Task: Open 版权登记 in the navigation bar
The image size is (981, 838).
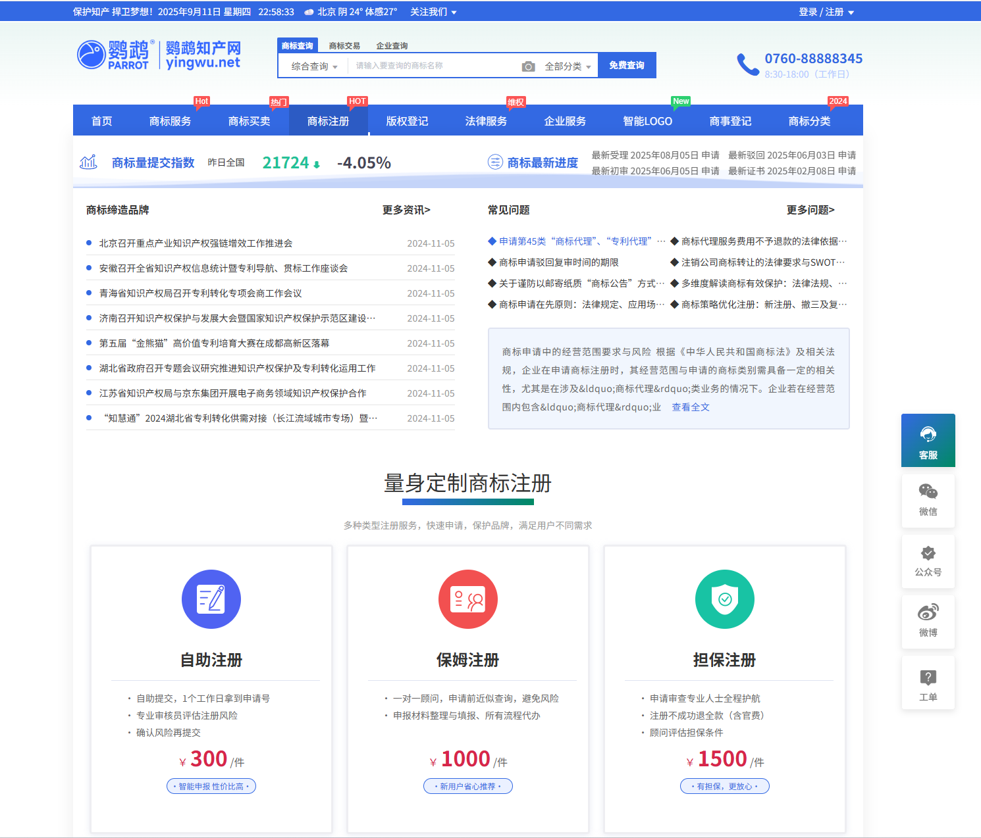Action: (407, 121)
